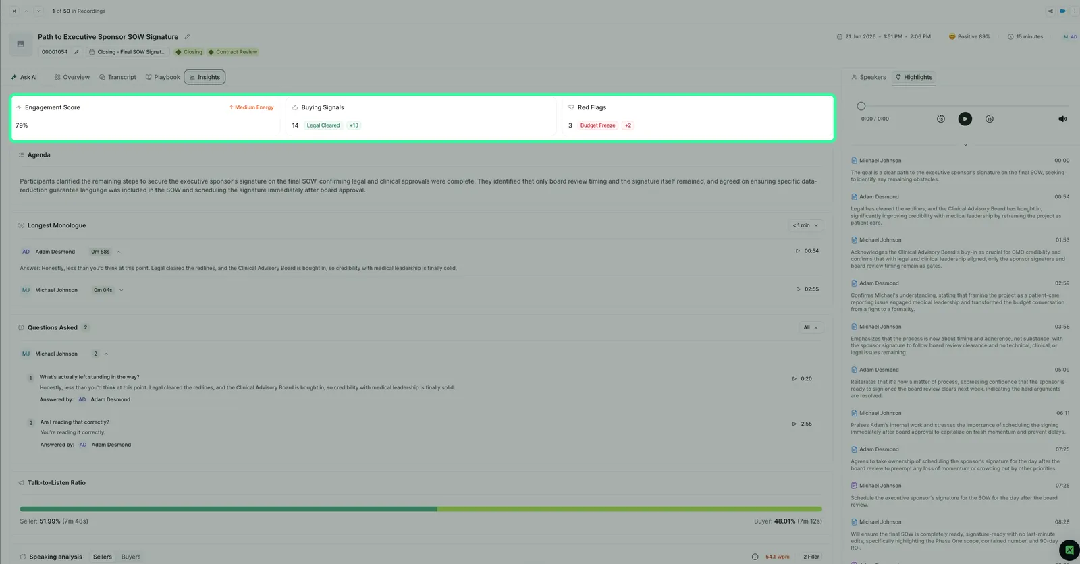Click the note icon of Michael Johnson's 06:11 highlight
This screenshot has width=1080, height=564.
point(854,414)
